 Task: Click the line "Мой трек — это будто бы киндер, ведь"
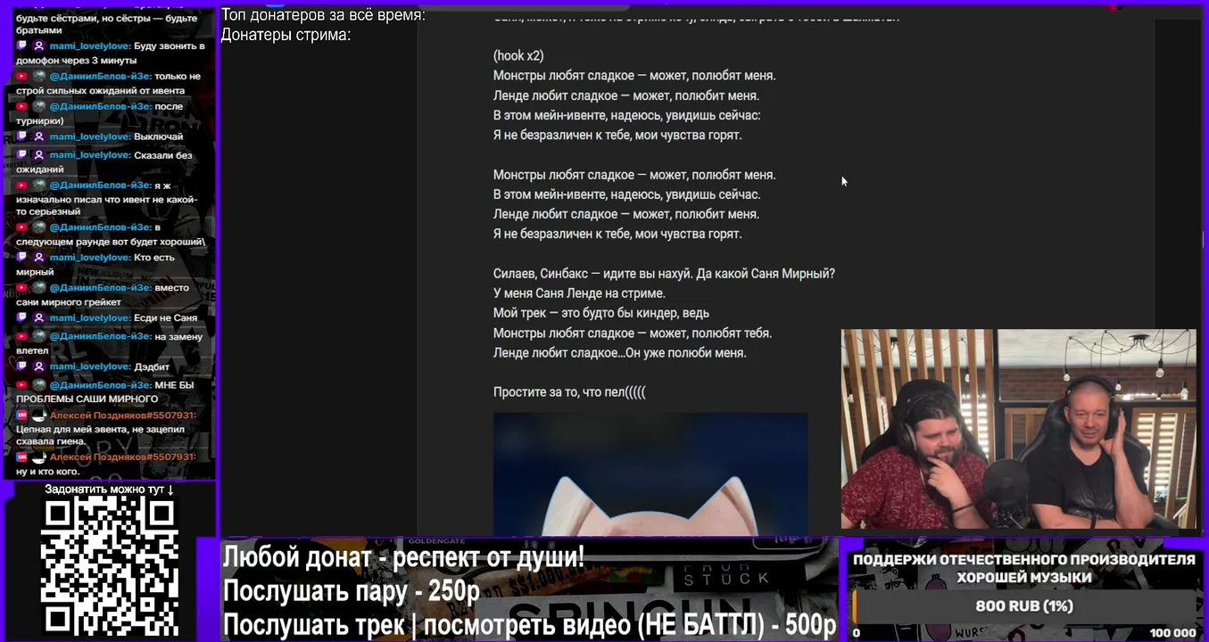click(x=601, y=313)
